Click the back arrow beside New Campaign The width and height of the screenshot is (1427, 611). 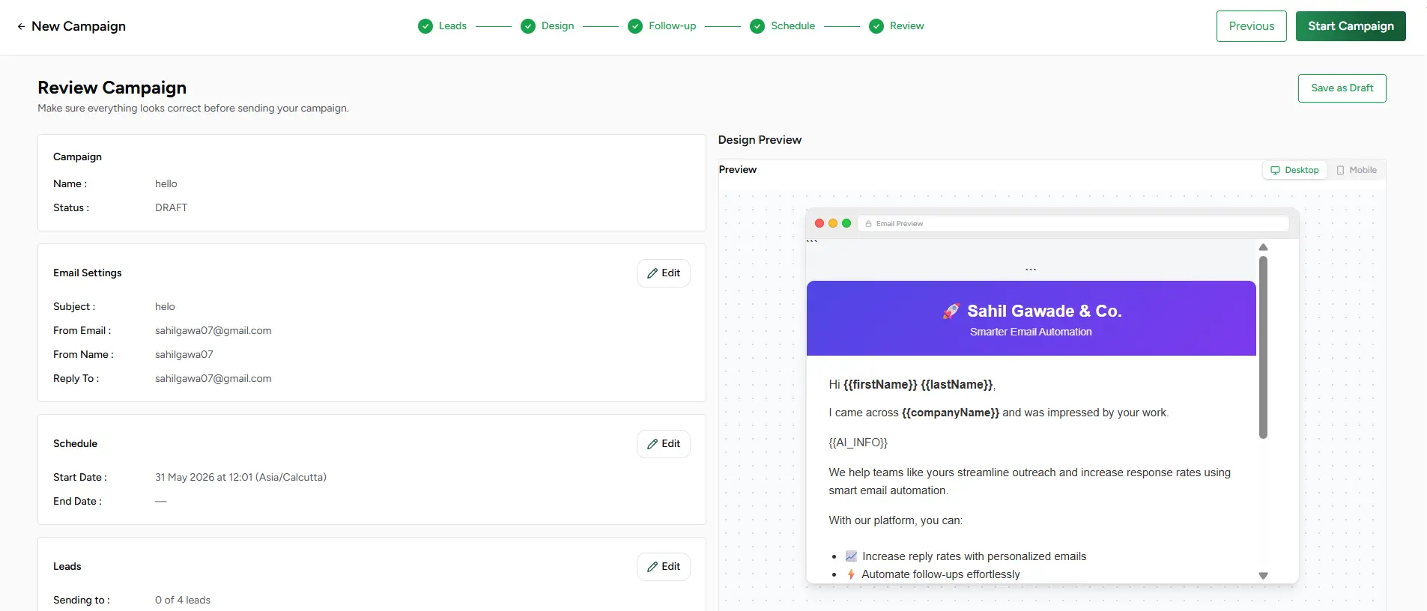click(21, 26)
